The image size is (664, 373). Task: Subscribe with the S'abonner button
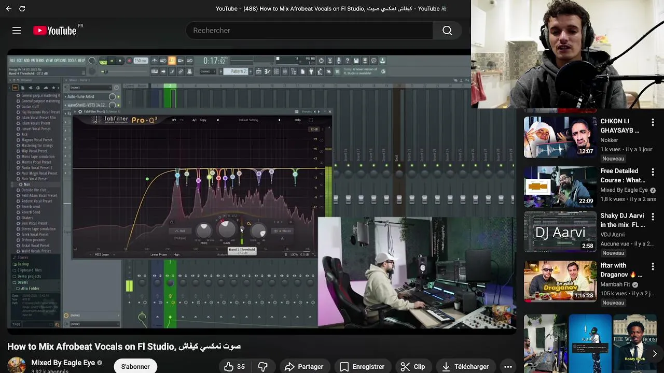(135, 366)
